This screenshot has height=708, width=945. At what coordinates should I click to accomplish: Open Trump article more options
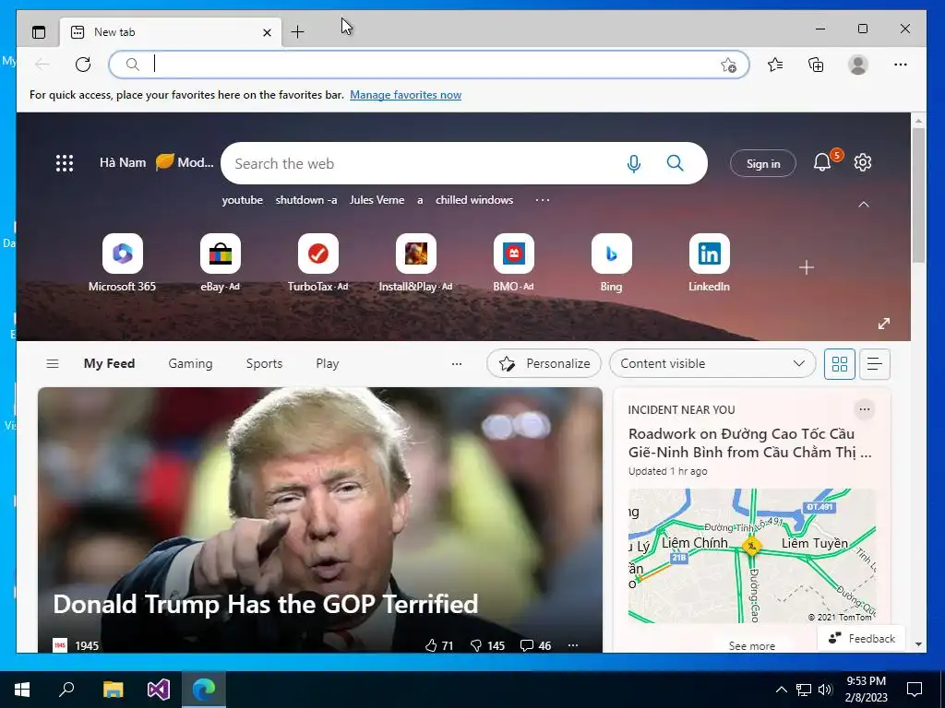coord(573,645)
